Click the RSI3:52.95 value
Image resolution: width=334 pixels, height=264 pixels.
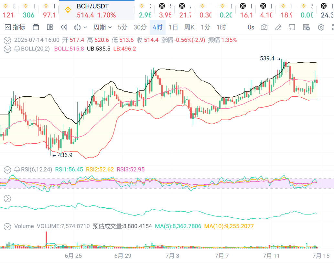tap(131, 170)
